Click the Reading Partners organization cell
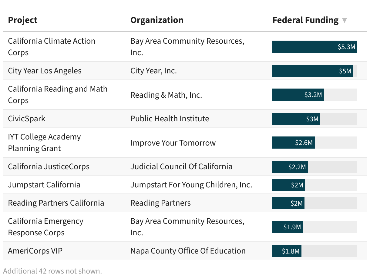Viewport: 370px width, 279px height. [x=160, y=203]
